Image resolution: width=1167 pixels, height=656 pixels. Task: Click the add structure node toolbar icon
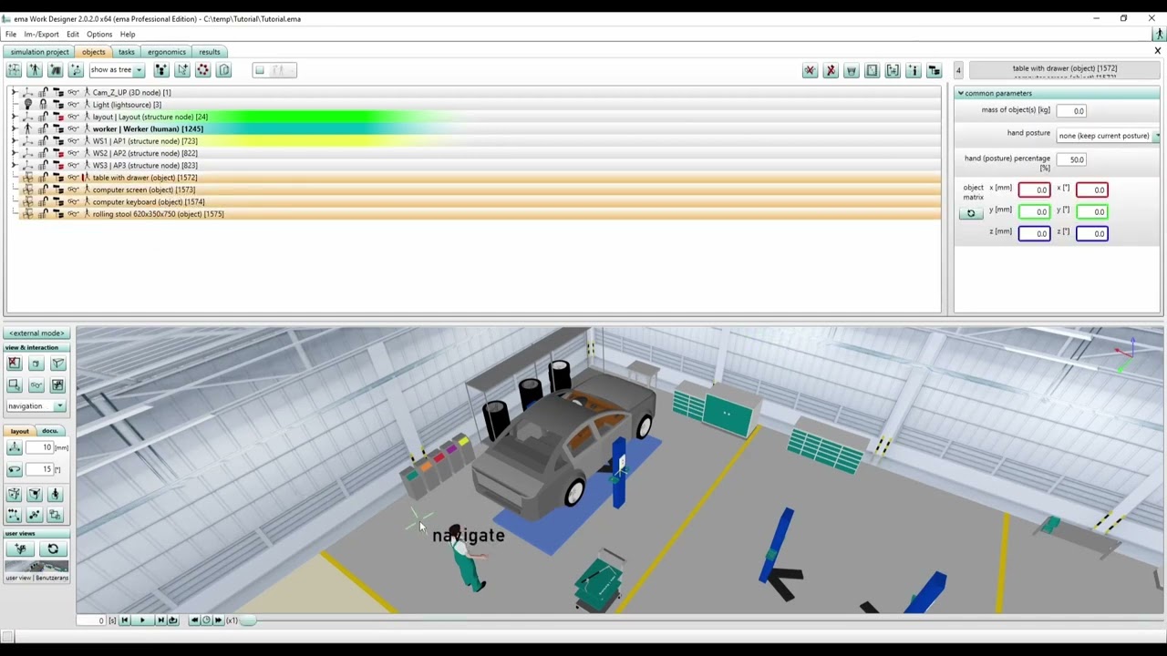(14, 70)
